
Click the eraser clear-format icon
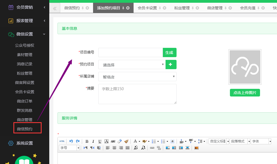coord(120,141)
